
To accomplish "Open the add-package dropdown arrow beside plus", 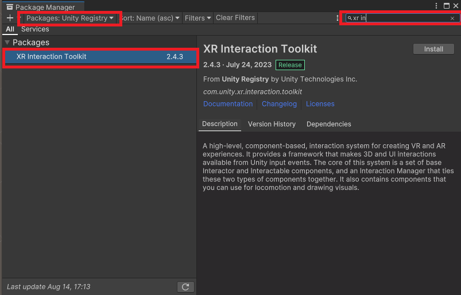I will (19, 18).
